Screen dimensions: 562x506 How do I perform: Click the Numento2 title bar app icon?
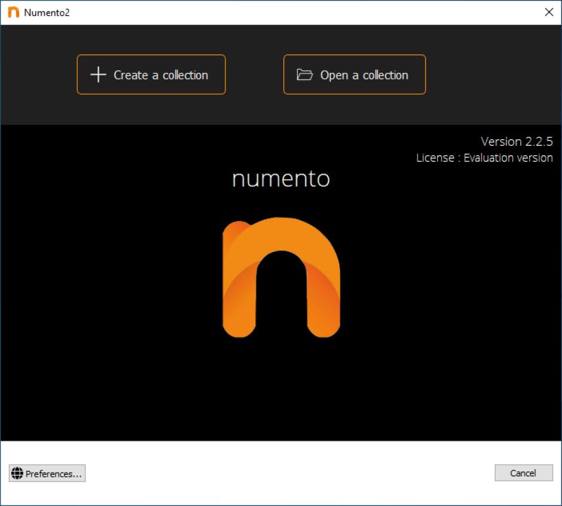13,12
